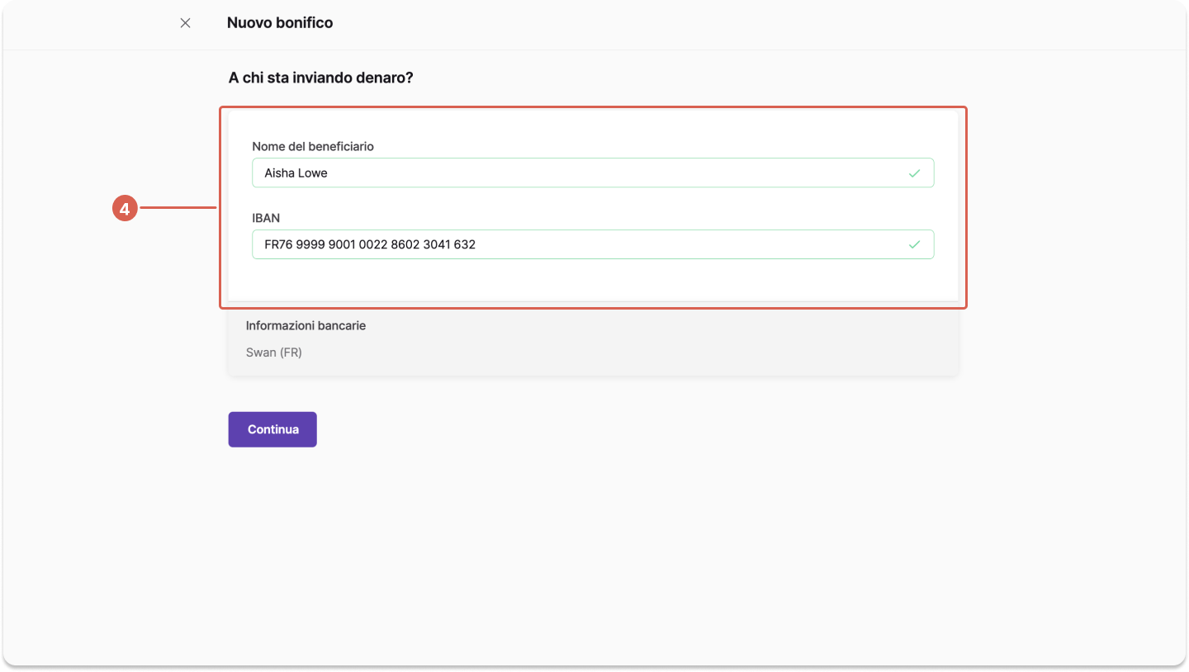The image size is (1189, 672).
Task: Click the Informazioni bancarie section label
Action: [x=306, y=325]
